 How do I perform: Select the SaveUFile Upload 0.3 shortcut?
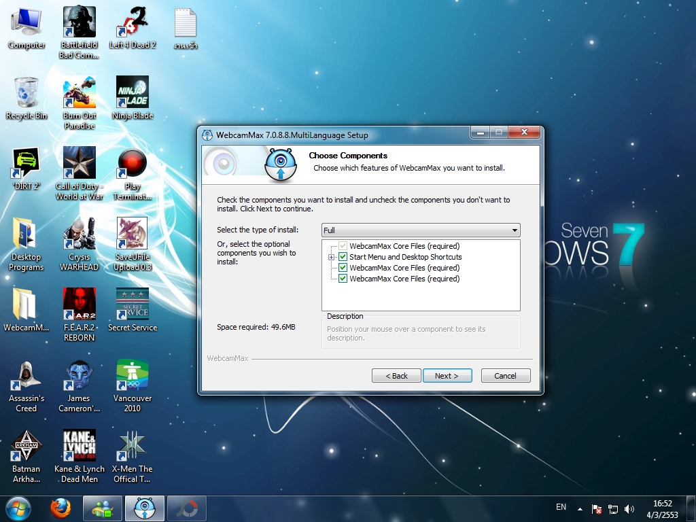pyautogui.click(x=133, y=244)
